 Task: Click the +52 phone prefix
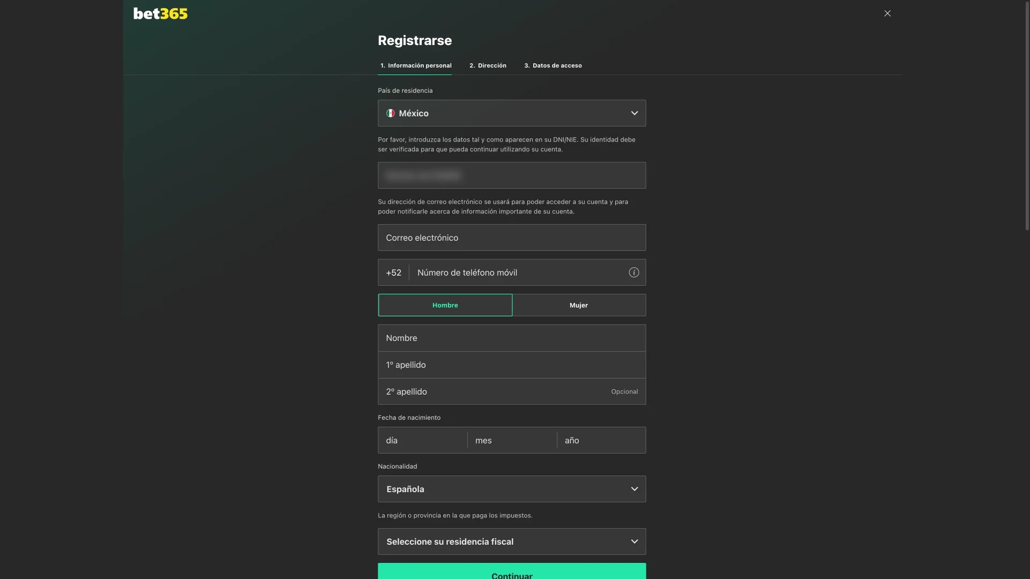pos(393,272)
